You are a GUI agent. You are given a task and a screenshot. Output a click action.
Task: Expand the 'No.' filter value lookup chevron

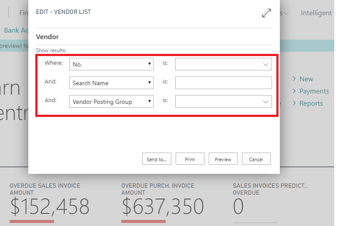pyautogui.click(x=265, y=64)
